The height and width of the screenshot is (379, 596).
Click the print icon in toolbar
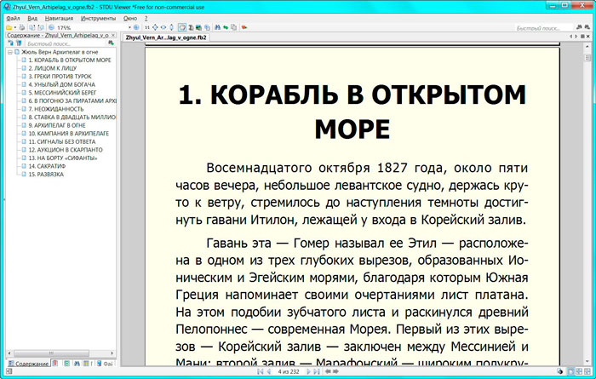pyautogui.click(x=22, y=27)
